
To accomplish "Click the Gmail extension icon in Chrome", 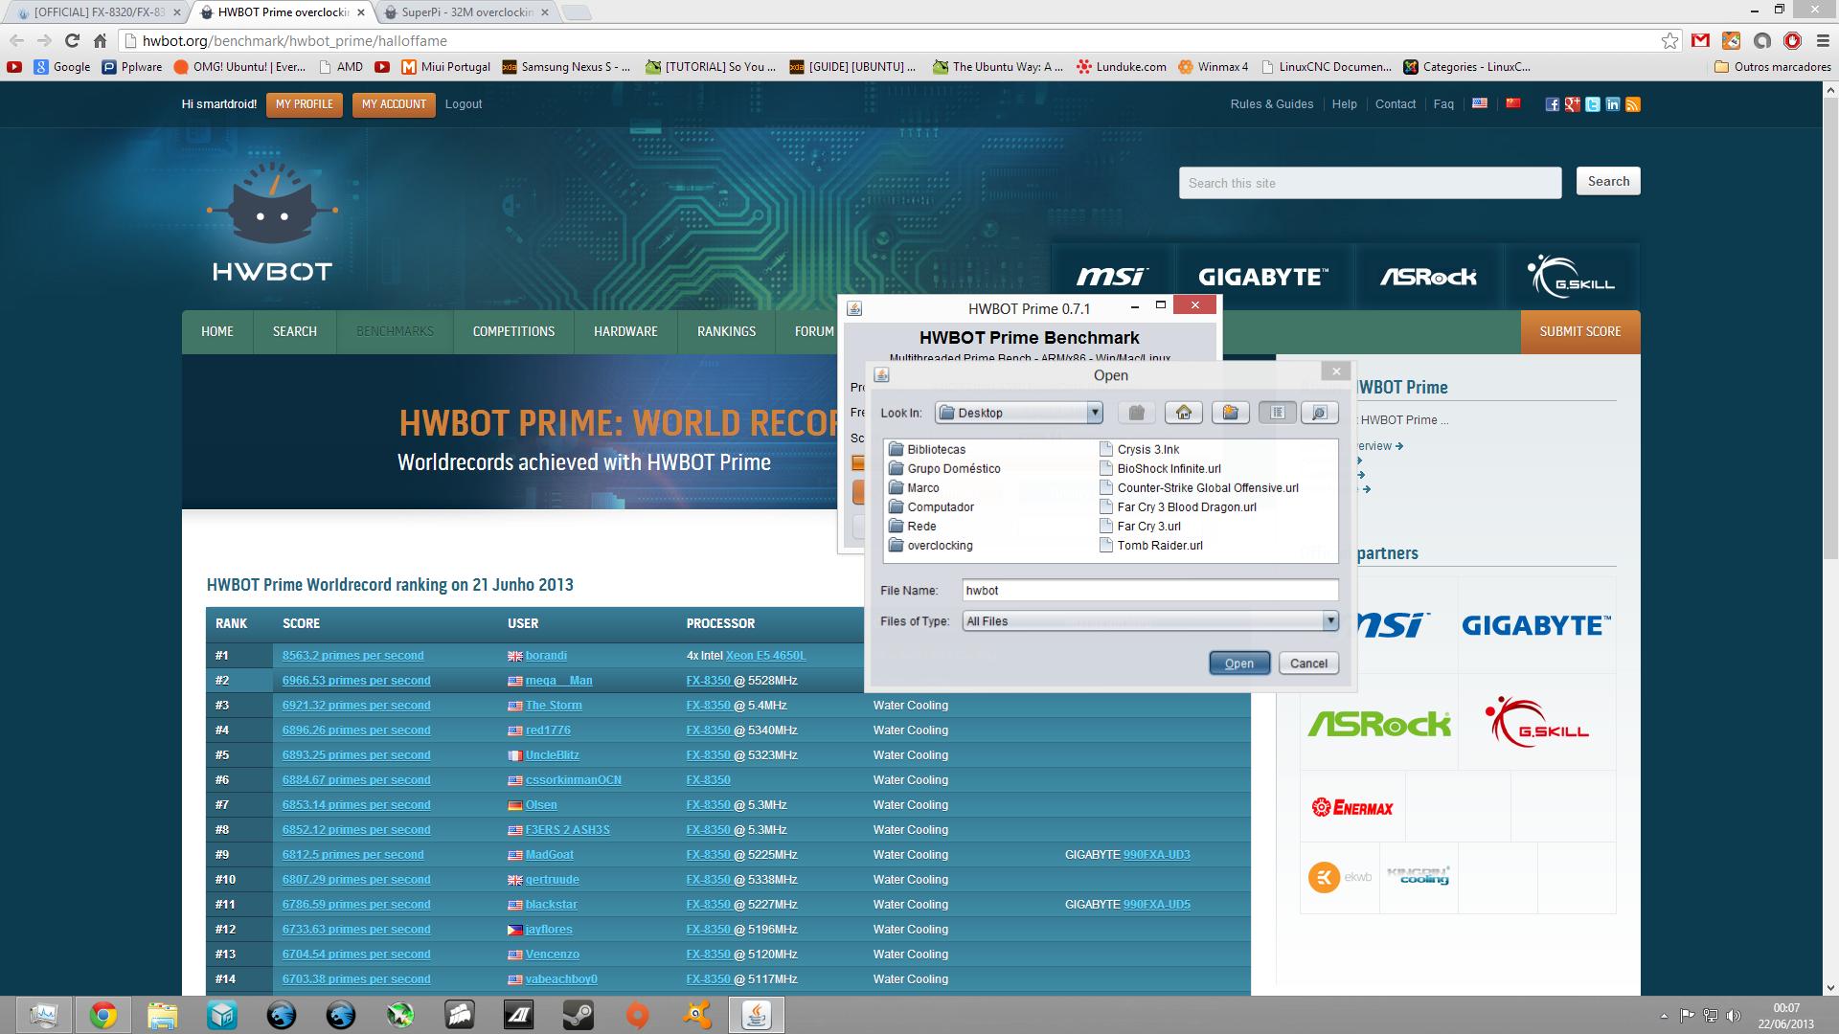I will click(1700, 40).
